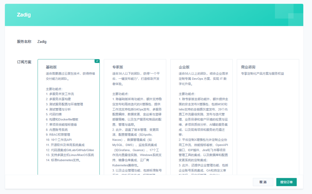The width and height of the screenshot is (312, 194).
Task: Click feature line '6. 构建和Dockerfile模板'
Action: click(x=62, y=119)
